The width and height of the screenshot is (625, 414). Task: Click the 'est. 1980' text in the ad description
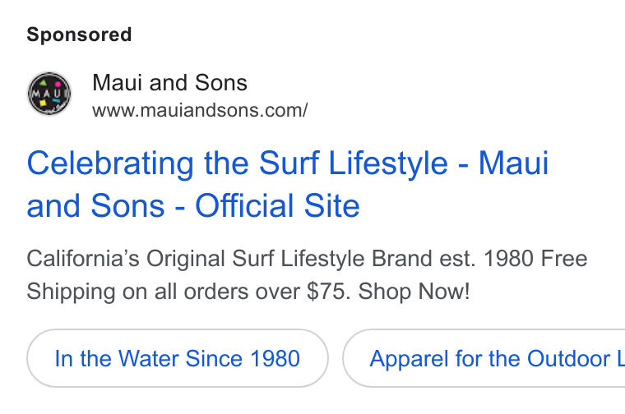[486, 259]
